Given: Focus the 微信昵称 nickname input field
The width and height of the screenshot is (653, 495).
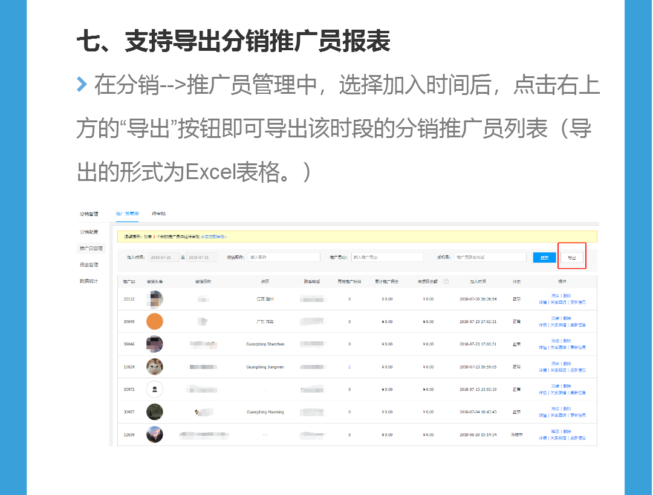Looking at the screenshot, I should click(283, 257).
